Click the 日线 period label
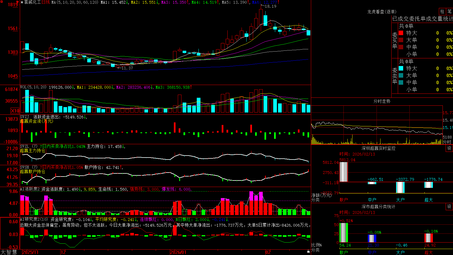The width and height of the screenshot is (453, 255). click(x=46, y=2)
